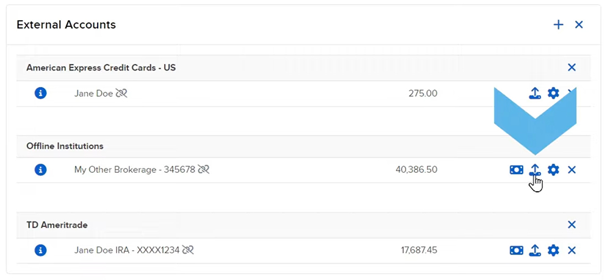Click the upload icon for the Jane Doe Amex account
The height and width of the screenshot is (280, 610).
pos(534,93)
